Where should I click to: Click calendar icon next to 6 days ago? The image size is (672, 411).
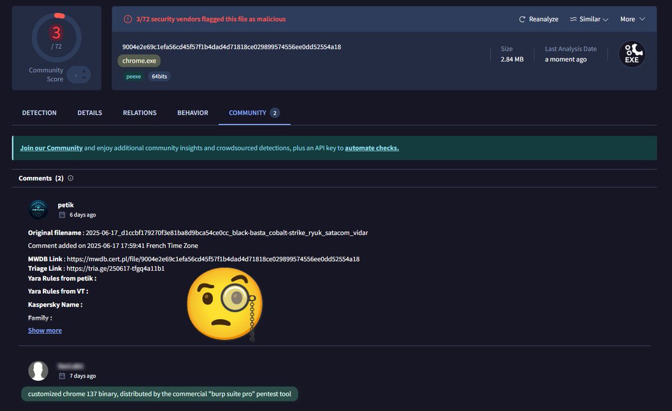click(x=62, y=215)
